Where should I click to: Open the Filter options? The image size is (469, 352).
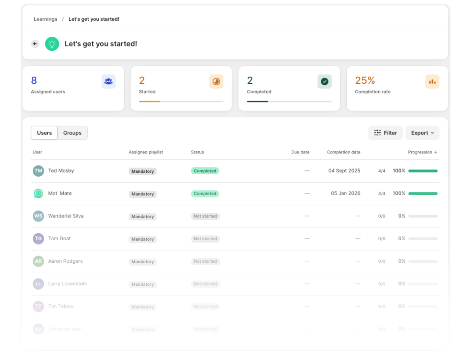coord(386,133)
